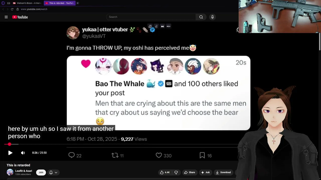Open the YouTube hamburger guide menu
Viewport: 321px width, 180px height.
point(6,17)
